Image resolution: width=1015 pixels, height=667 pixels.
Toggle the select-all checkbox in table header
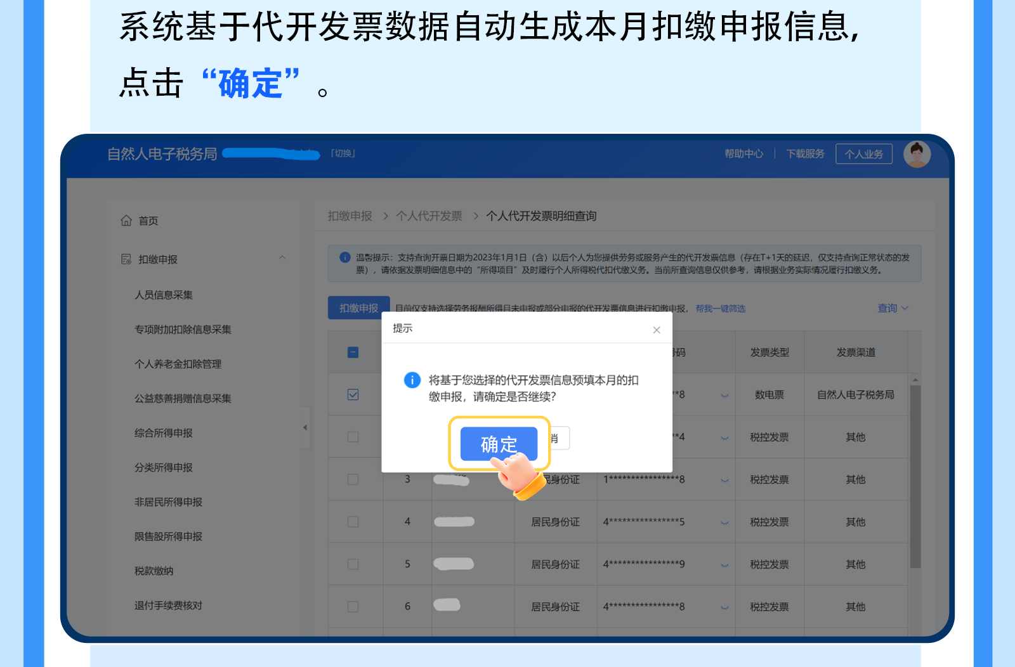[x=353, y=353]
